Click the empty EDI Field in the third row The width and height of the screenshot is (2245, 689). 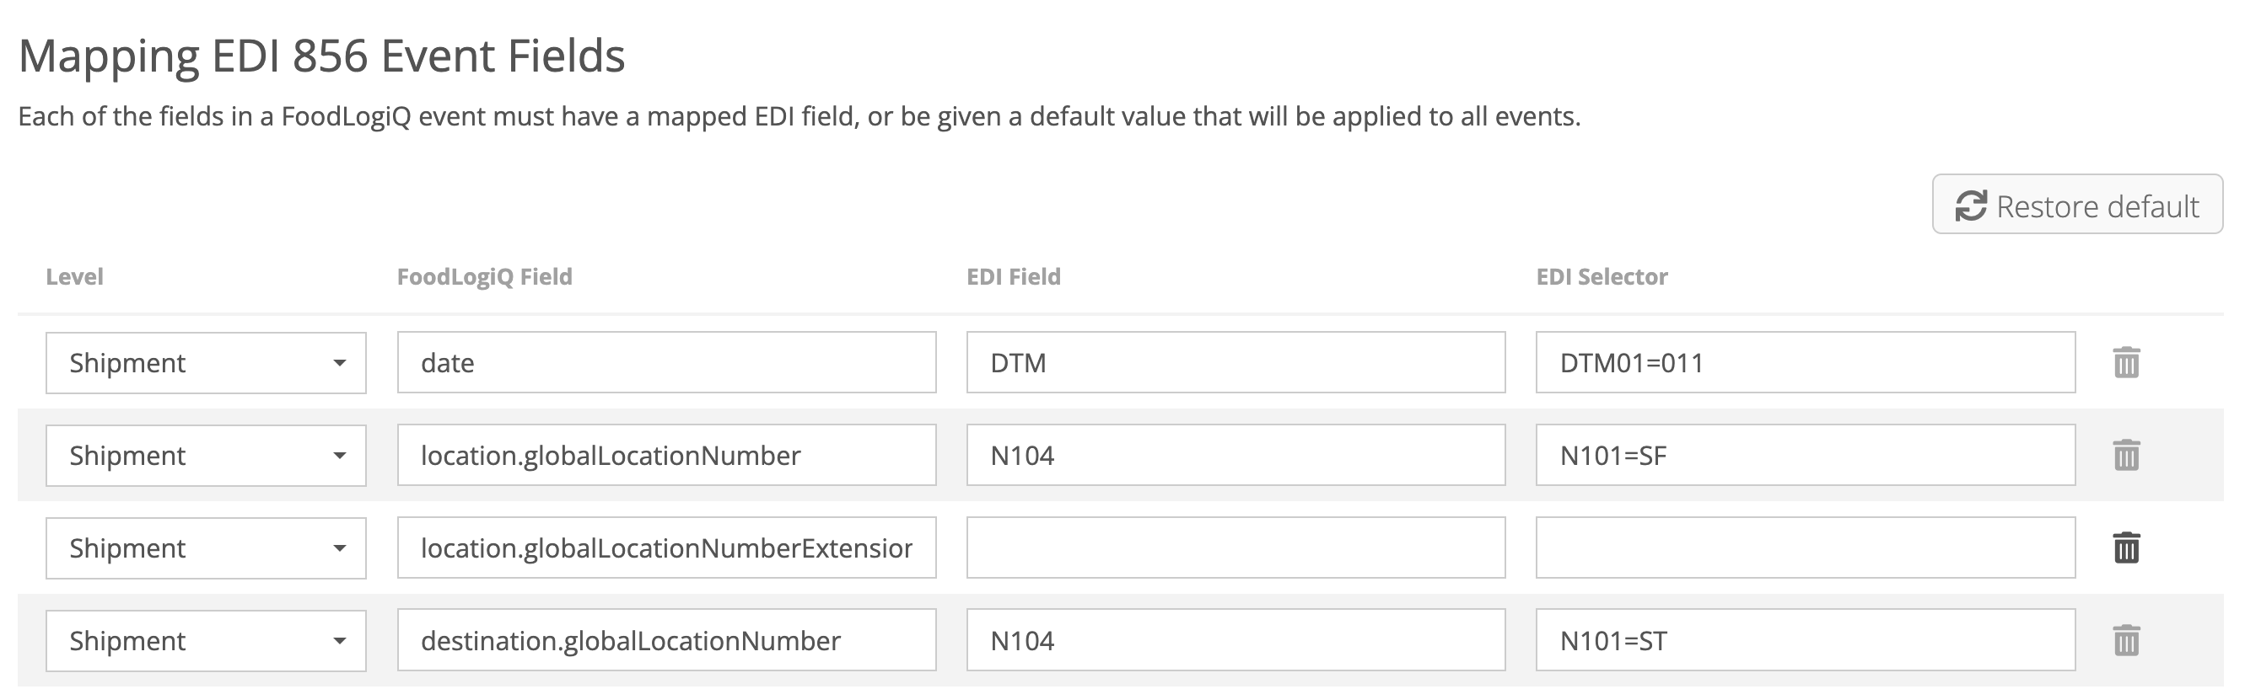1236,548
